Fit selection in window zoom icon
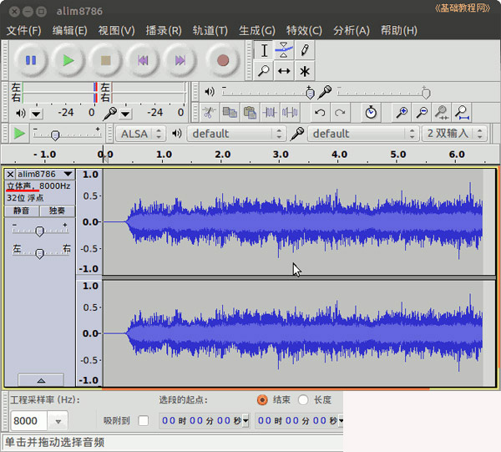 pos(442,112)
